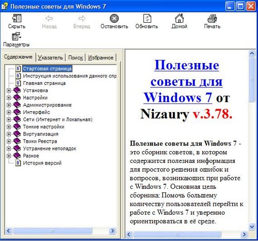The height and width of the screenshot is (241, 258).
Task: Expand the Твики Реестра tree node
Action: tap(9, 141)
